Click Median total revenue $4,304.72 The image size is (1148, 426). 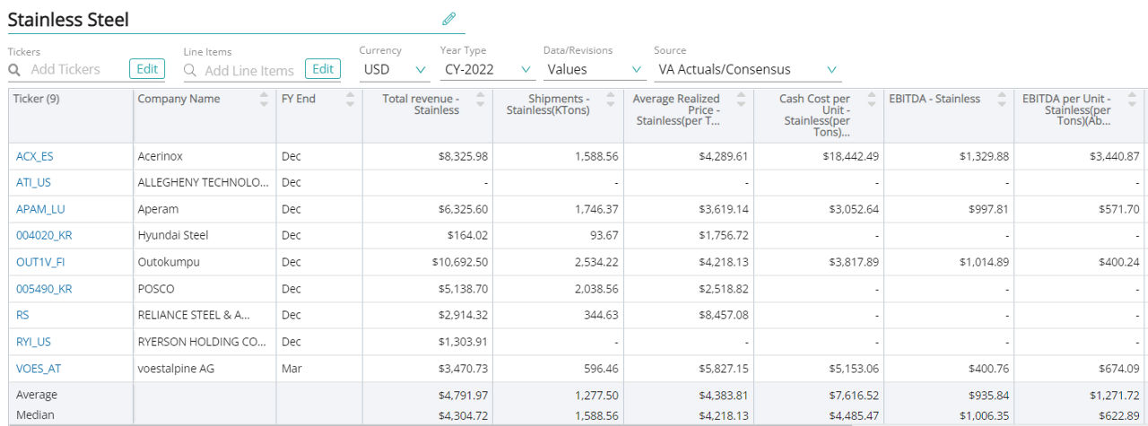pyautogui.click(x=463, y=415)
